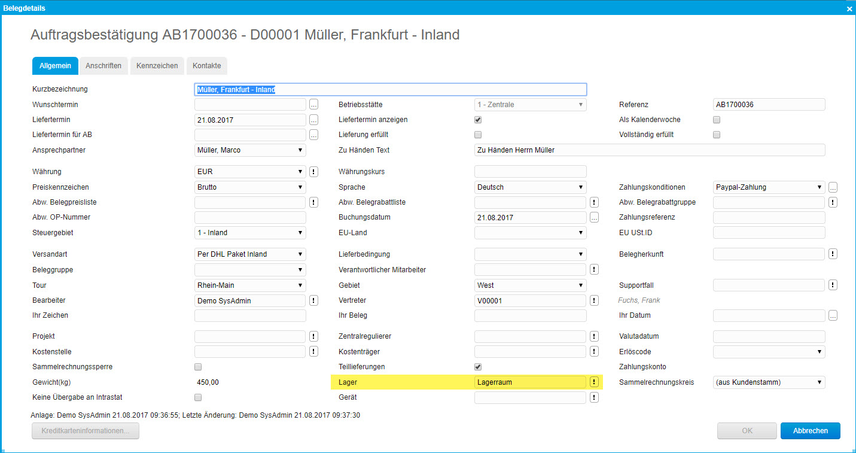Click into the Zu Händen Text field
856x453 pixels.
tap(649, 150)
